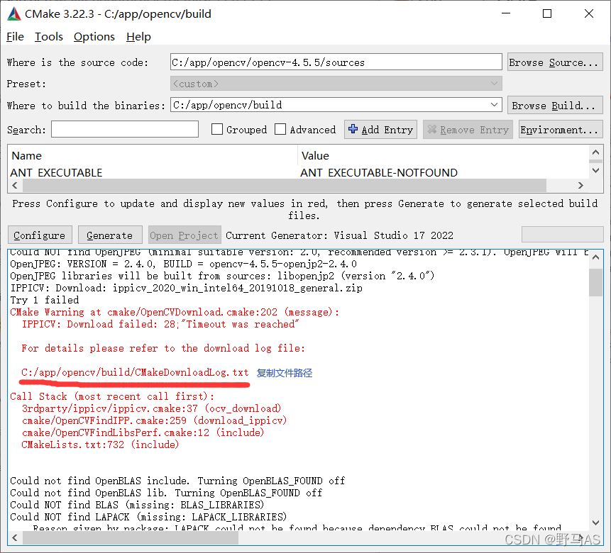
Task: Open the Tools menu
Action: pyautogui.click(x=49, y=37)
